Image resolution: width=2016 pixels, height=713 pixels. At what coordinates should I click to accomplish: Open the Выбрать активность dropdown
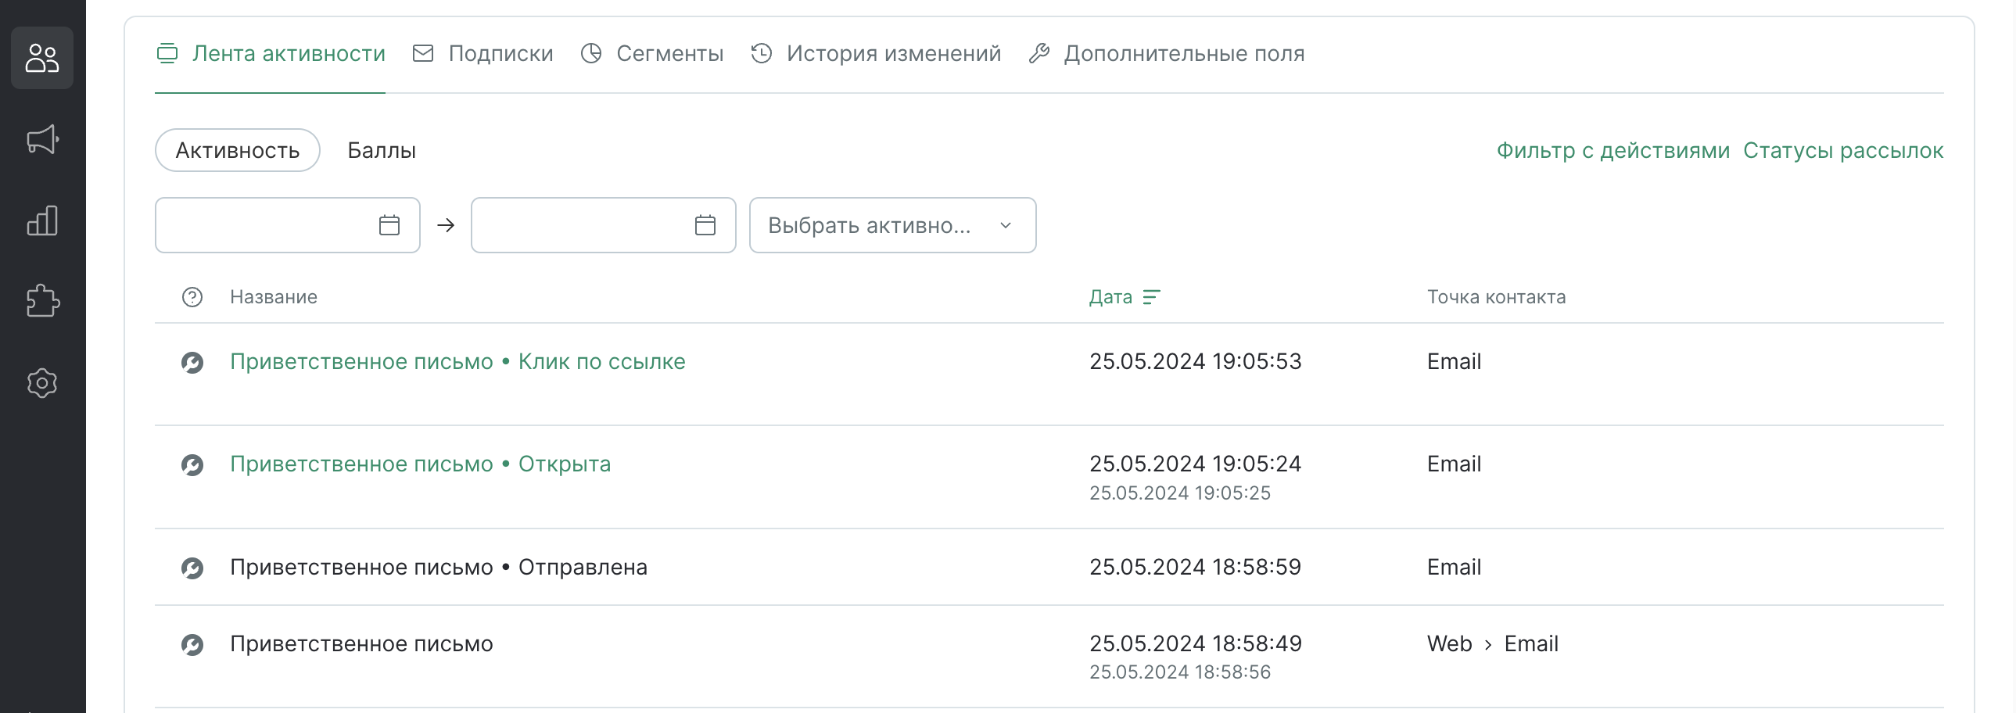[893, 225]
